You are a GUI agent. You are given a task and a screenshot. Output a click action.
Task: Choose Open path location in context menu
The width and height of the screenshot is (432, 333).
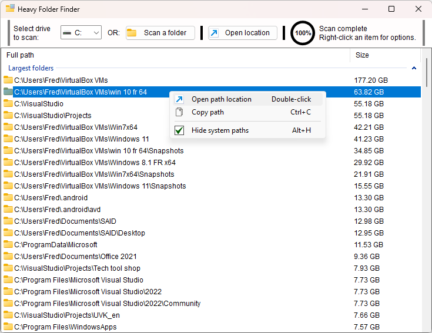coord(247,99)
